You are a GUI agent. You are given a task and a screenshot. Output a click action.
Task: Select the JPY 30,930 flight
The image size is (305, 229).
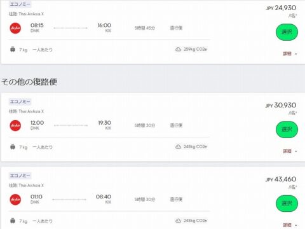click(287, 129)
